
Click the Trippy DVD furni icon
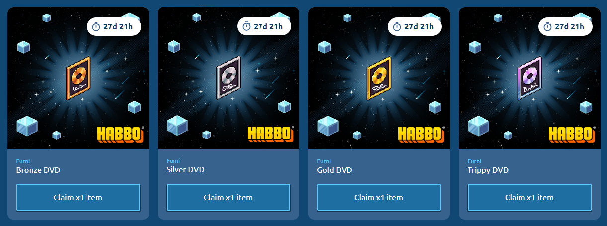click(529, 77)
